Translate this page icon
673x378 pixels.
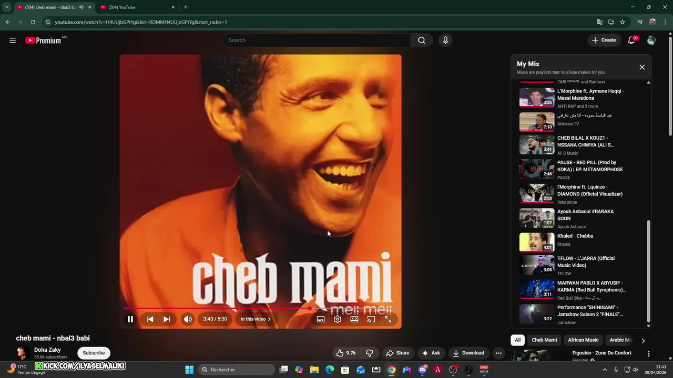pyautogui.click(x=599, y=22)
